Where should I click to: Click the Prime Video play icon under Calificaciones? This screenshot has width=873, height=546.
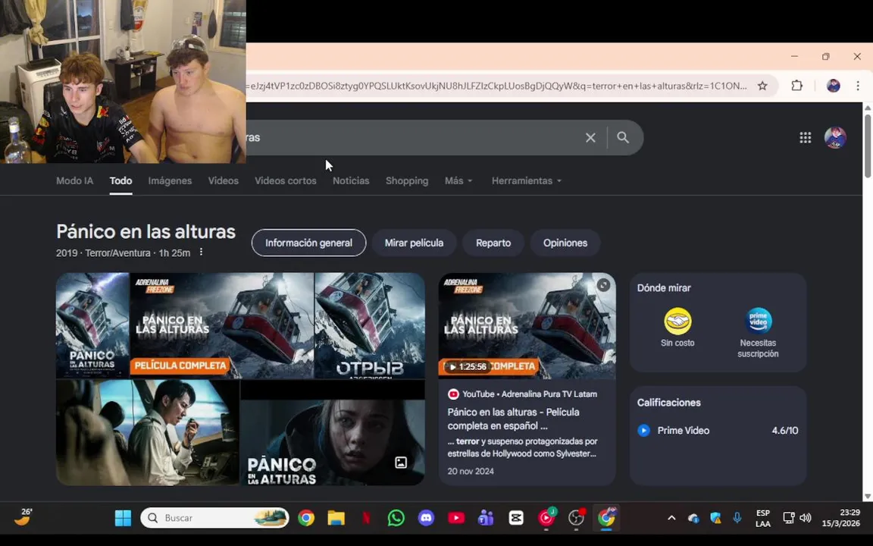point(643,431)
